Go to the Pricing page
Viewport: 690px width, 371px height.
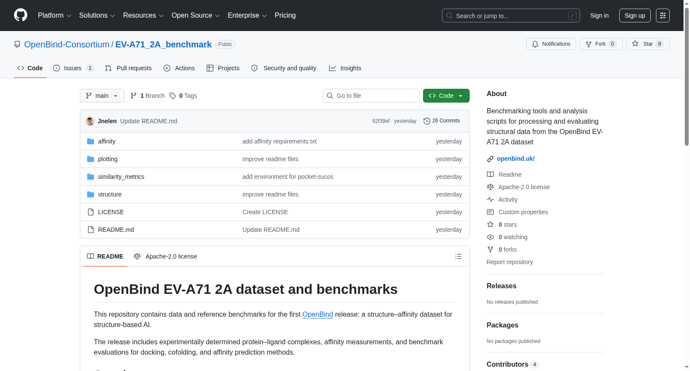click(x=285, y=16)
